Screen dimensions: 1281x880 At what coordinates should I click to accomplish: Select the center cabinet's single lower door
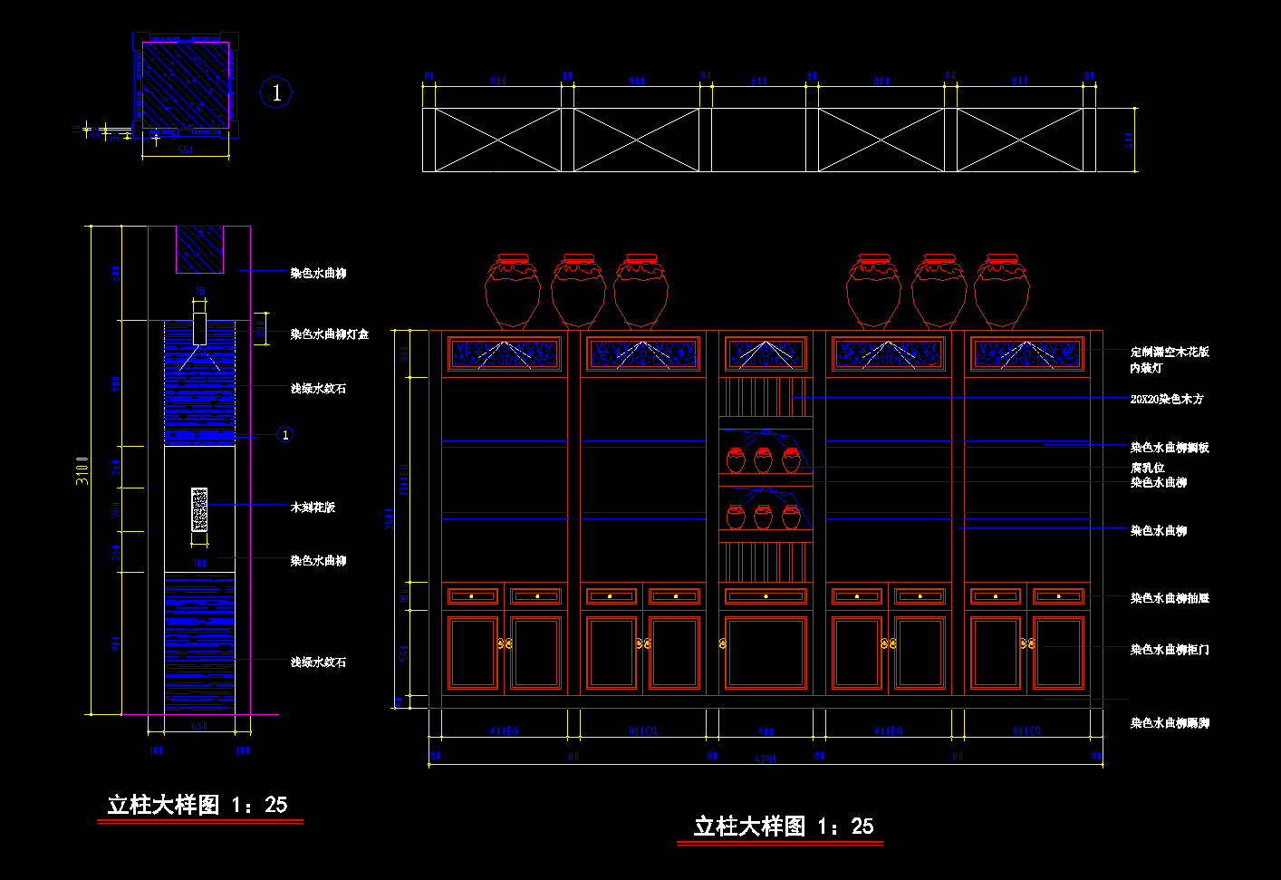[766, 653]
